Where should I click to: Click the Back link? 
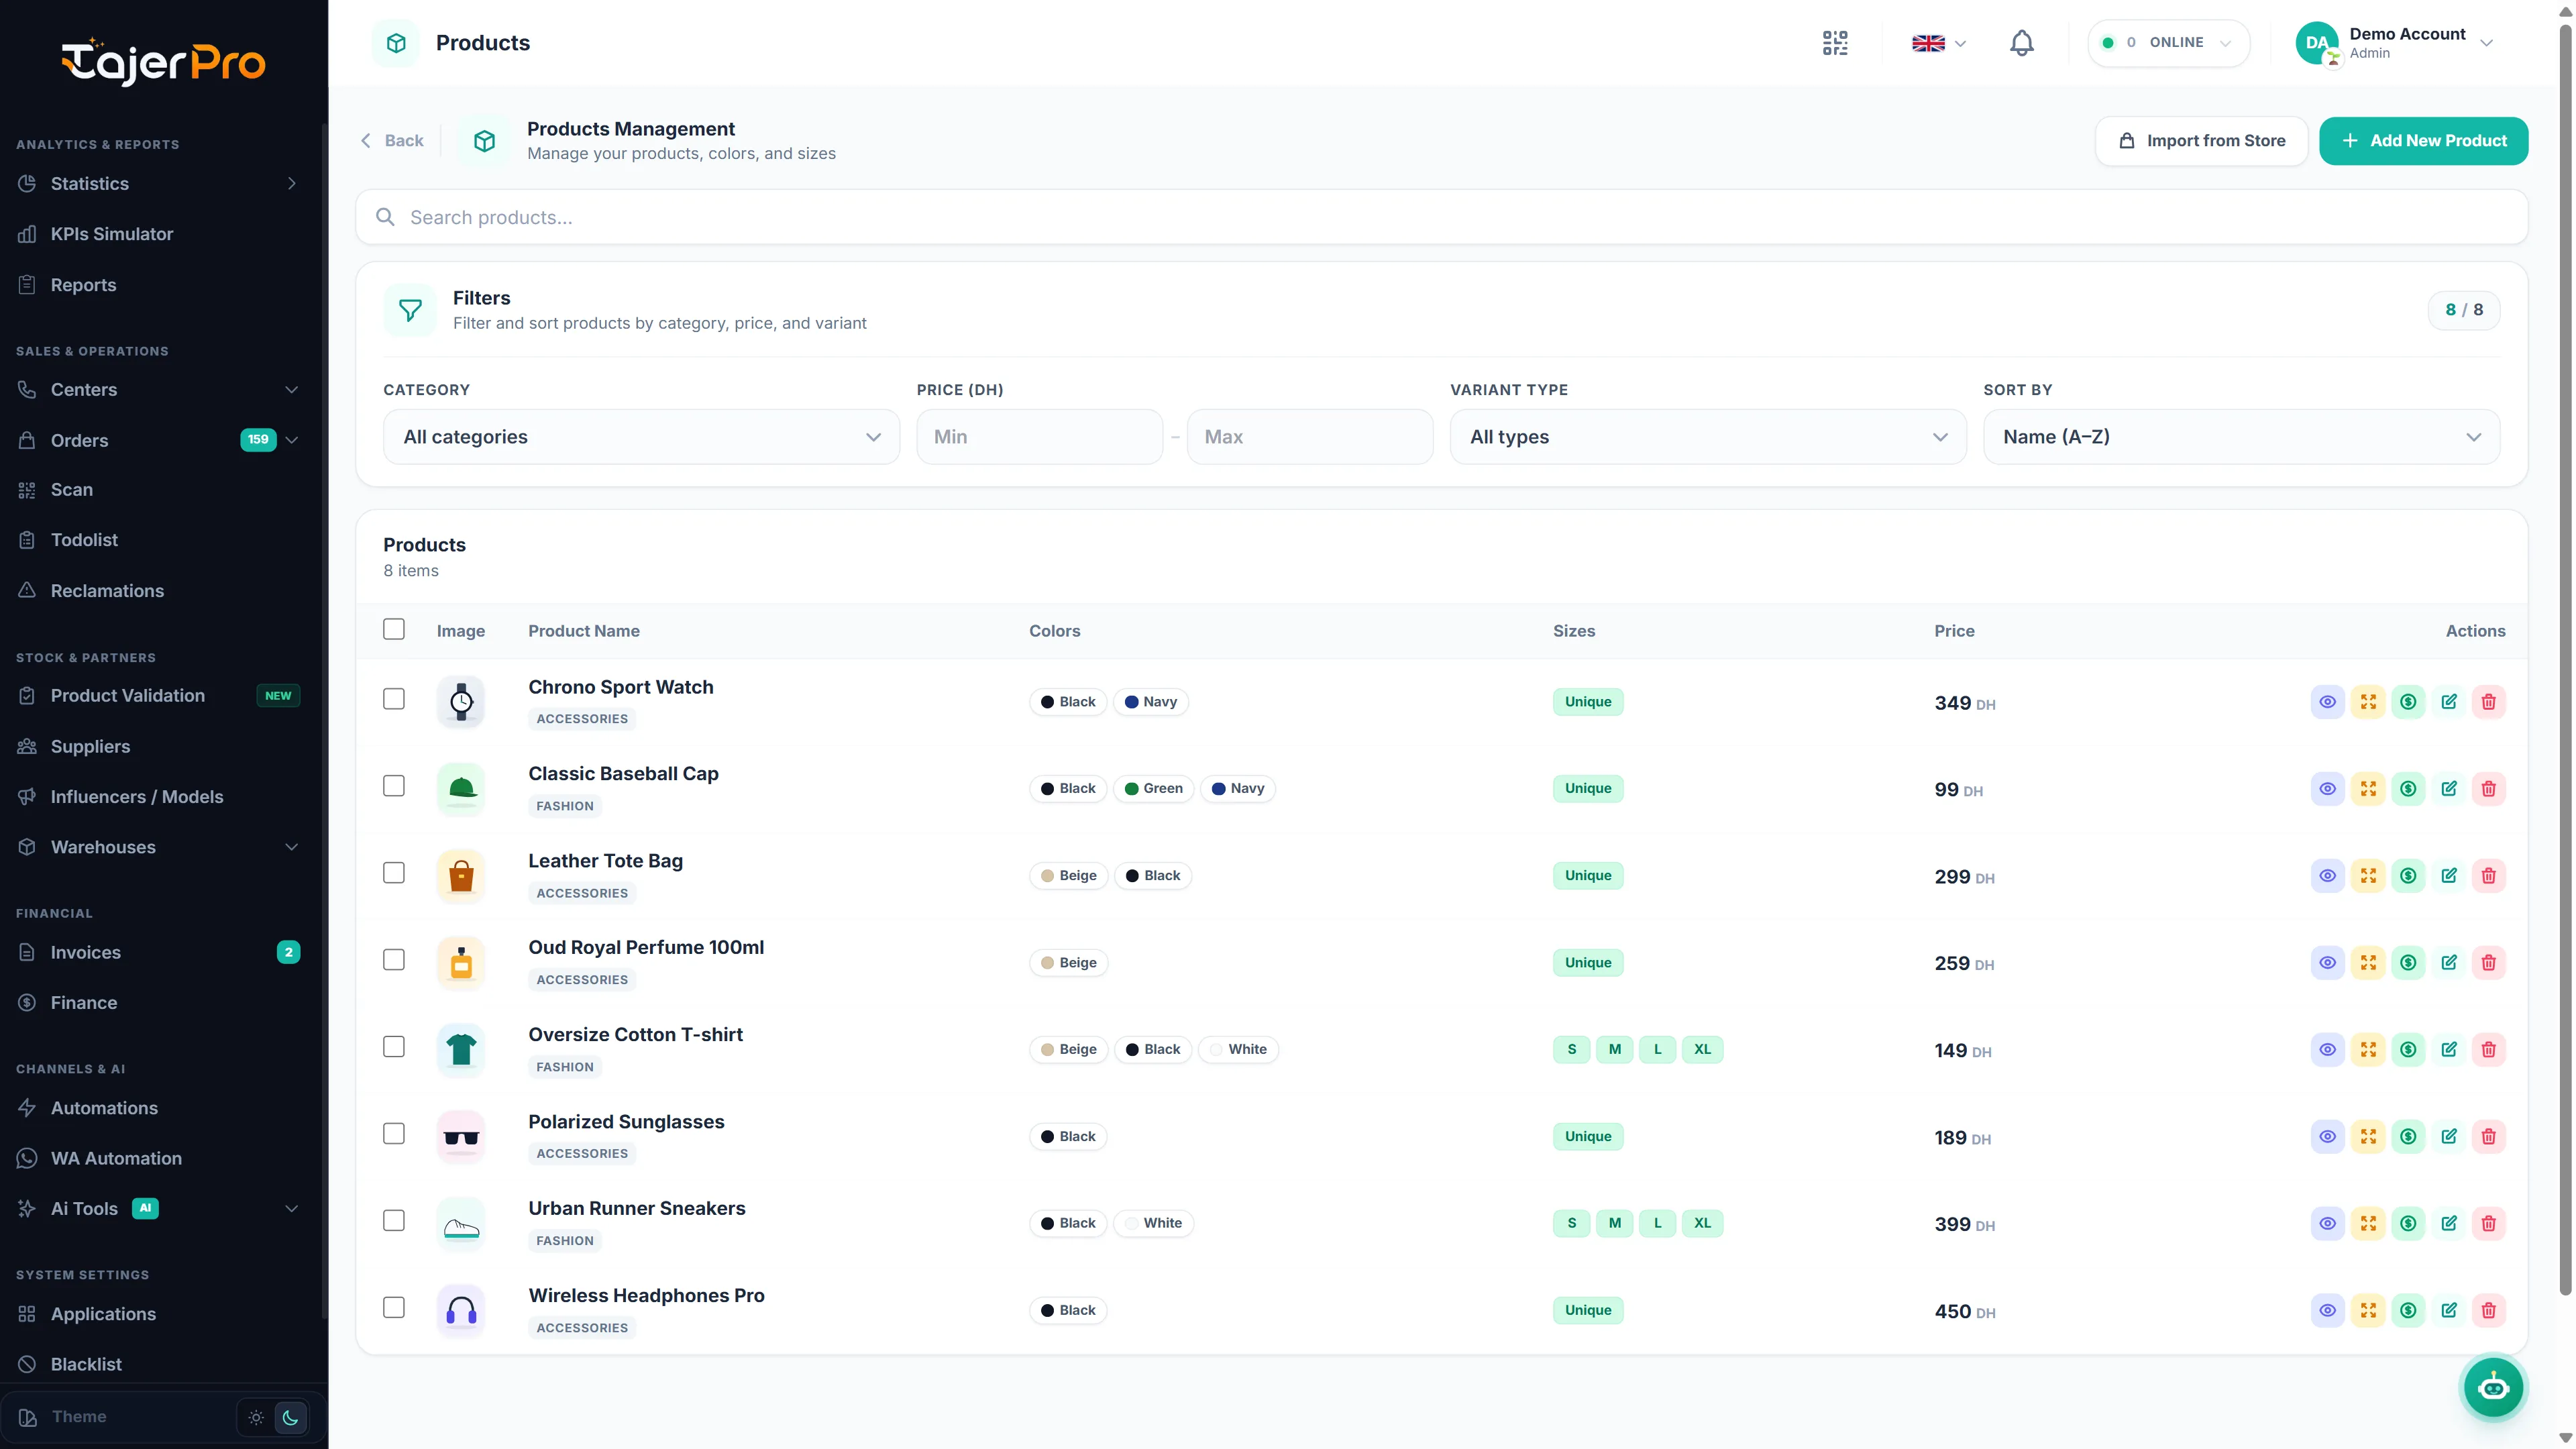[x=392, y=141]
